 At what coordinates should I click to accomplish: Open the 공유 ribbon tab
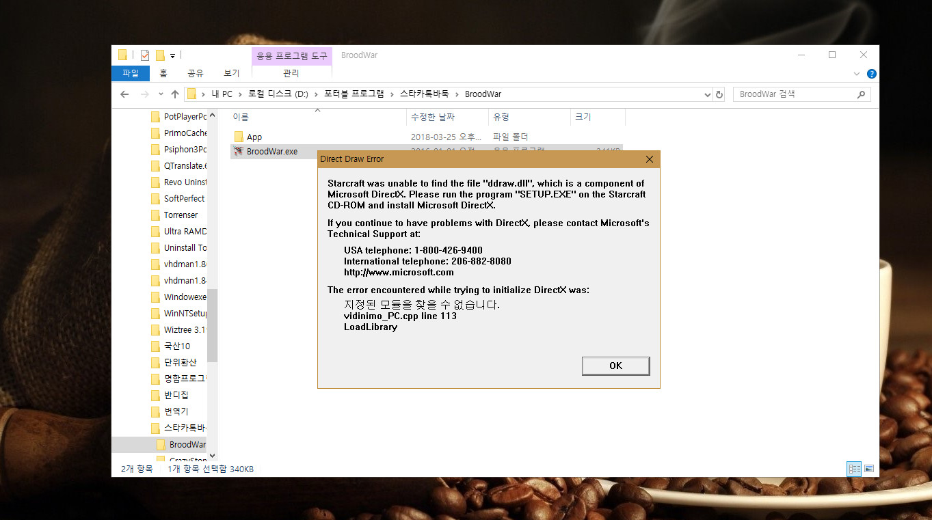[x=196, y=73]
